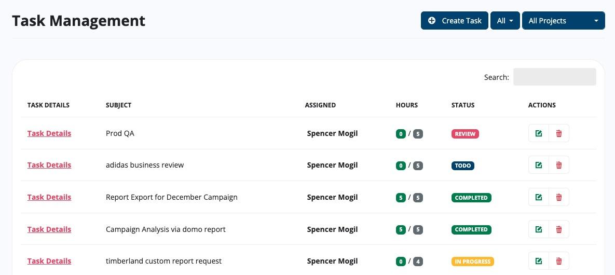Image resolution: width=615 pixels, height=275 pixels.
Task: Click the Create Task button
Action: tap(455, 20)
